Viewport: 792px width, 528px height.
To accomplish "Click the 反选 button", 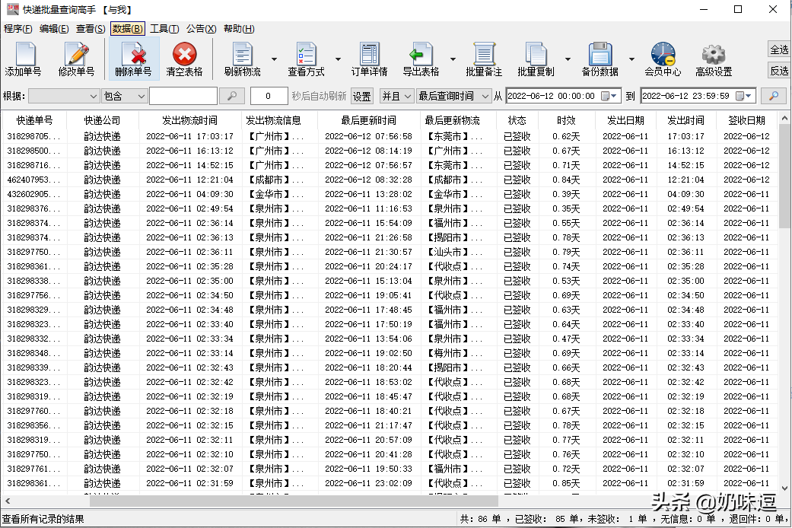I will coord(779,71).
